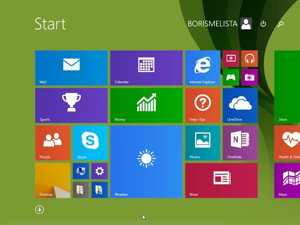Open the Money tile
The width and height of the screenshot is (300, 225).
click(x=146, y=105)
